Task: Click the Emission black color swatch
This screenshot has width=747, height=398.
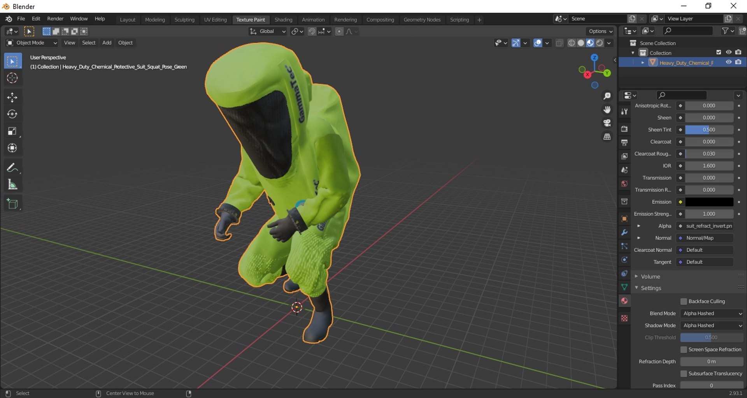Action: pos(709,202)
